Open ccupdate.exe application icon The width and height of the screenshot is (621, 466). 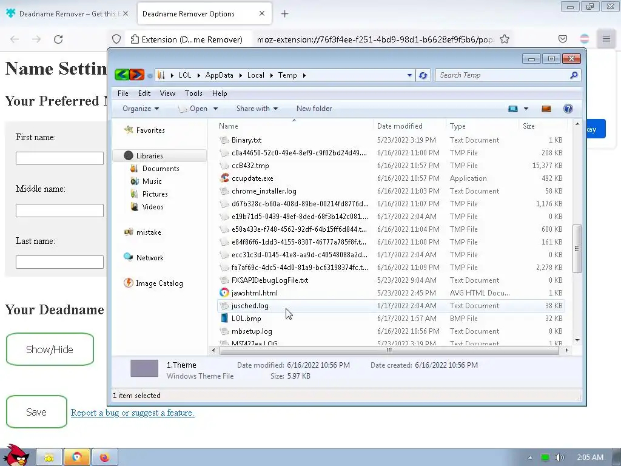[224, 178]
